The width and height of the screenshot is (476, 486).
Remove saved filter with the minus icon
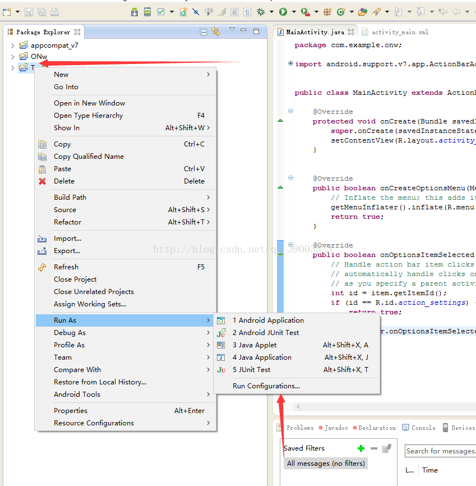coord(374,448)
